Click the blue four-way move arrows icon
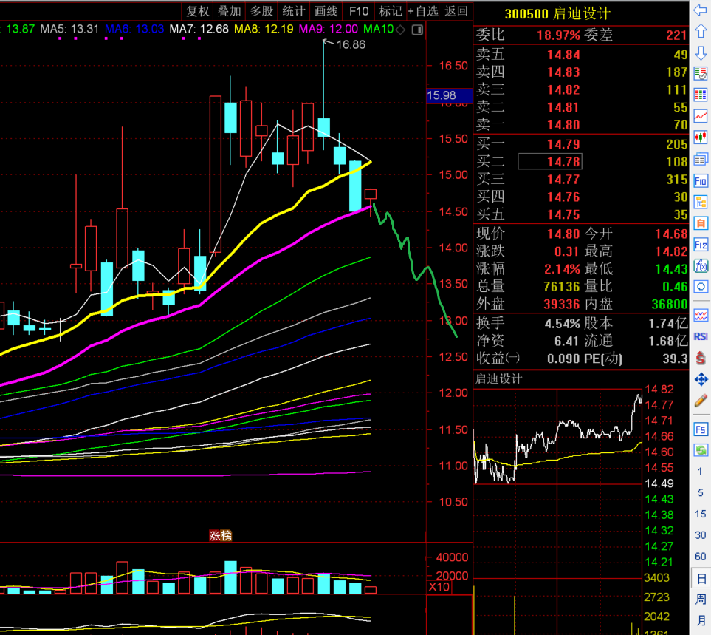 [701, 379]
